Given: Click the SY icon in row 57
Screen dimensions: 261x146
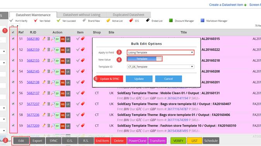Looking at the screenshot, I should (57, 104).
